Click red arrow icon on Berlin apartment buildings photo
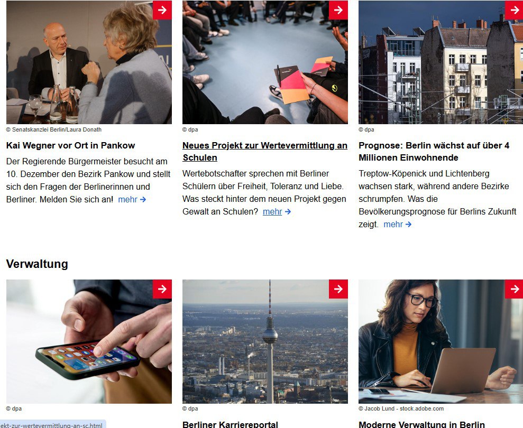This screenshot has width=523, height=428. pyautogui.click(x=514, y=10)
